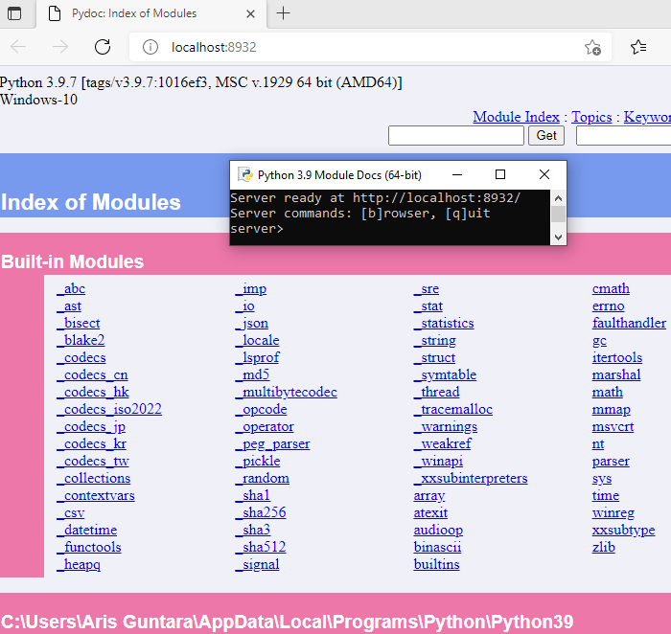Open the browser tab actions menu icon
Viewport: 671px width, 634px height.
pos(14,13)
